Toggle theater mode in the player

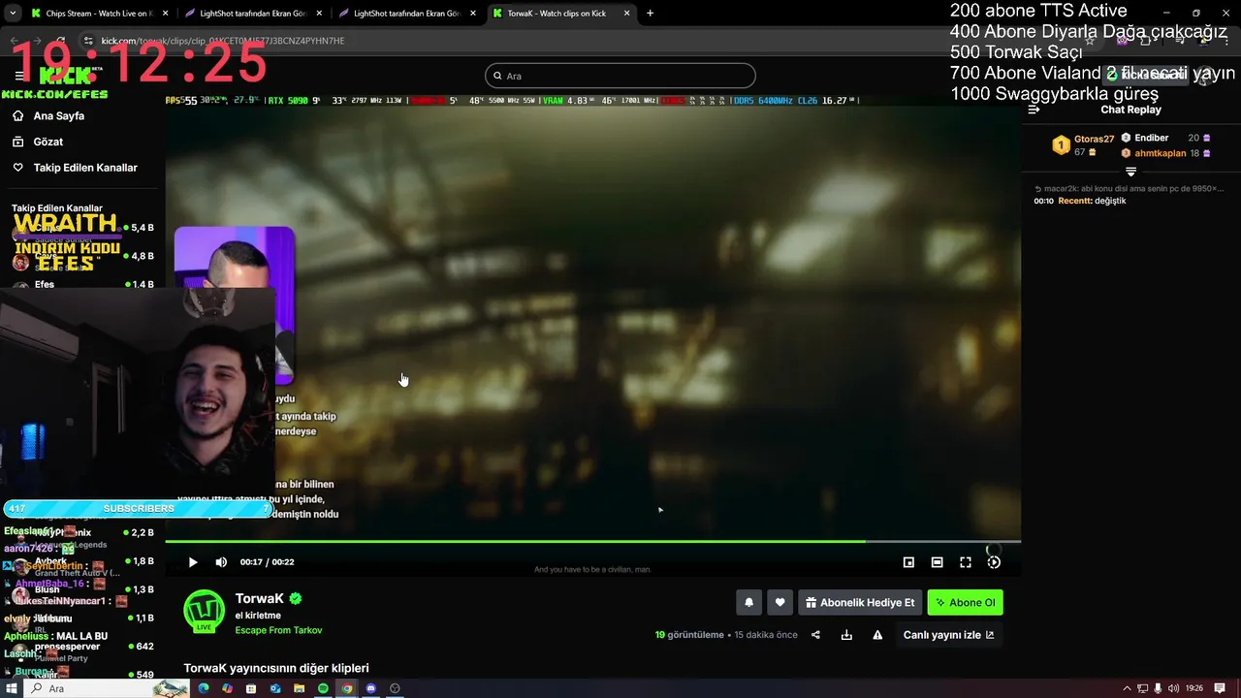937,562
